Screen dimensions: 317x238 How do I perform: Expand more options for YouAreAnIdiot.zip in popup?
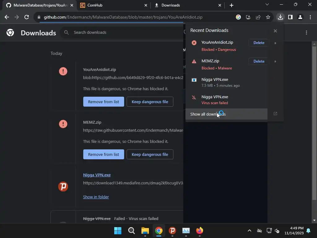pyautogui.click(x=275, y=43)
